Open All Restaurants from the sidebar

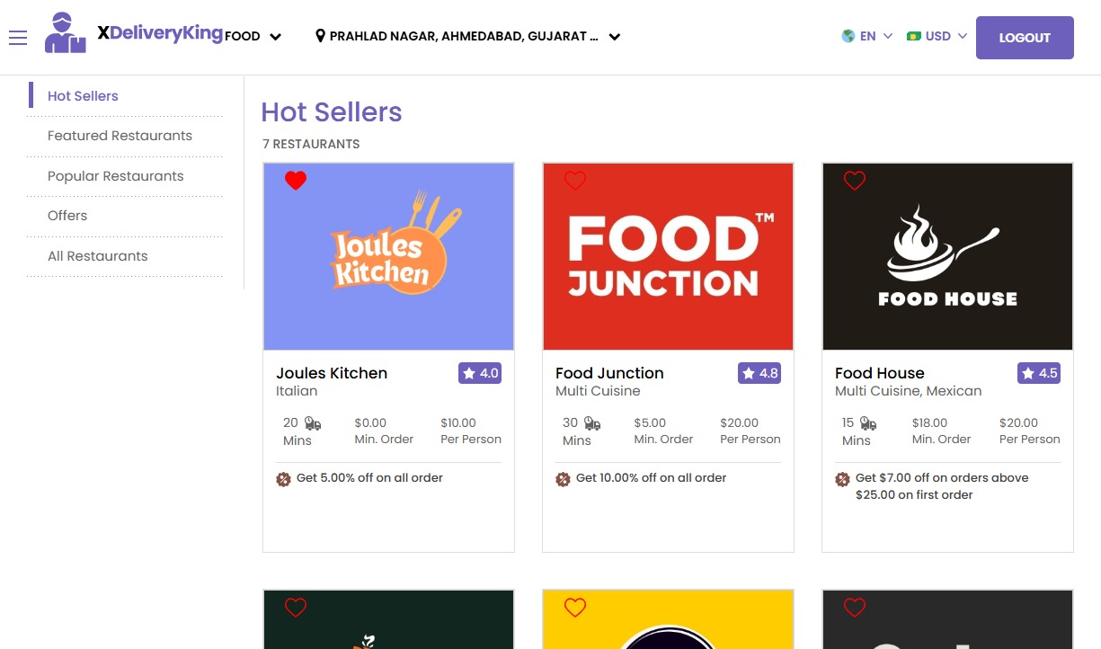coord(97,255)
